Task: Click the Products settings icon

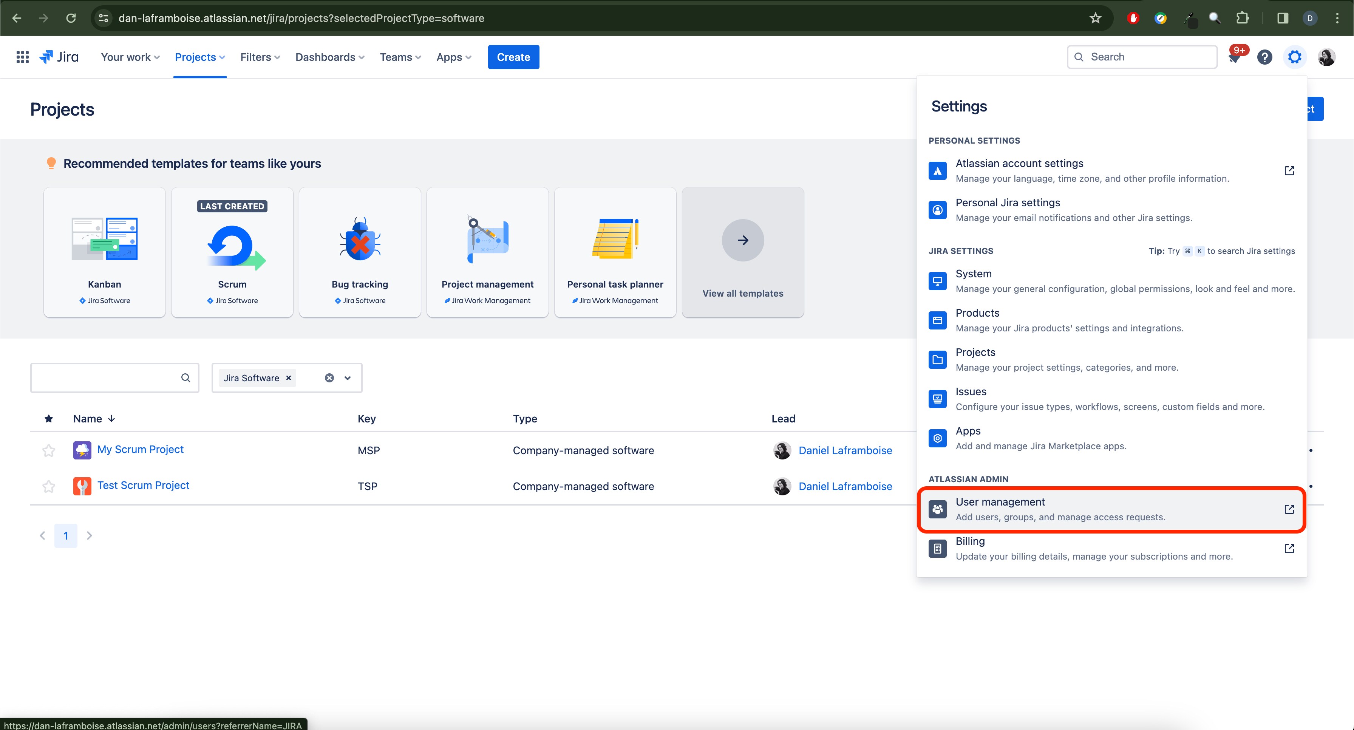Action: click(x=937, y=320)
